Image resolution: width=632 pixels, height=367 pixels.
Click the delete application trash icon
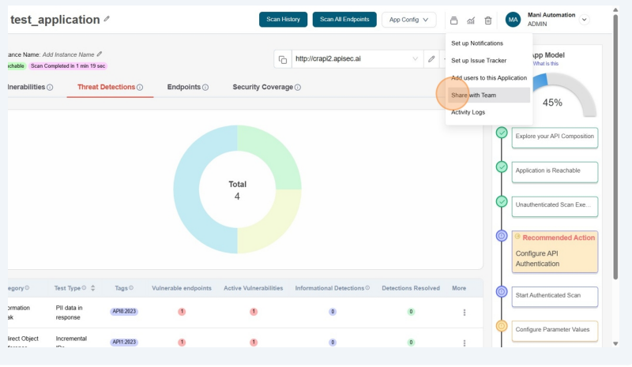pyautogui.click(x=488, y=20)
